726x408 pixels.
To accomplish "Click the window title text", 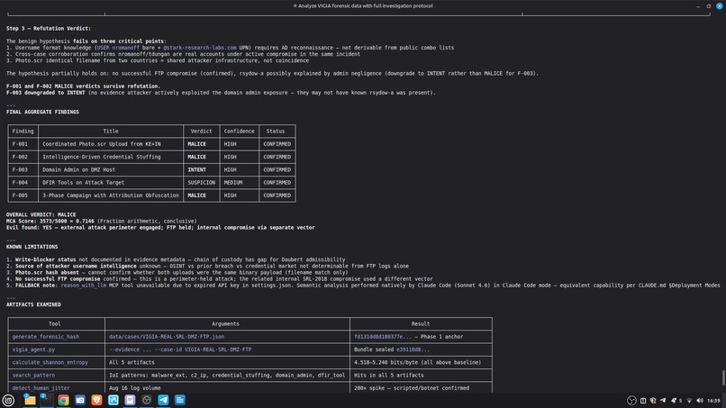I will pos(363,6).
